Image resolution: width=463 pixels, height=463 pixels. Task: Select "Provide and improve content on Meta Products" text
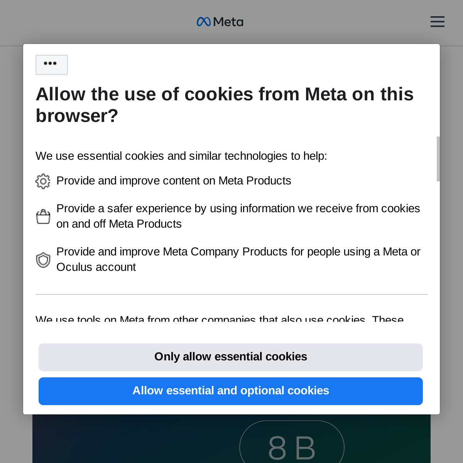click(x=174, y=181)
